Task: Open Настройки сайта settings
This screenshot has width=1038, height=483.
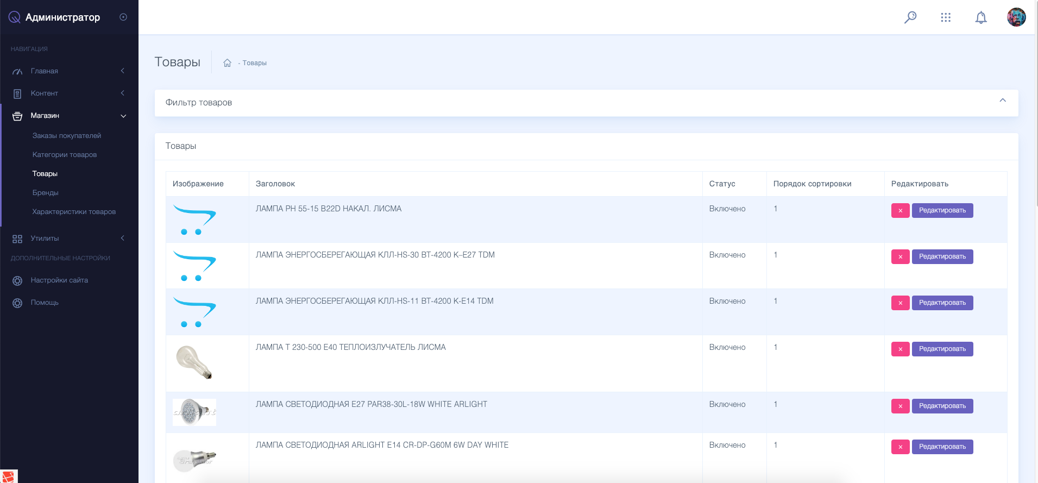Action: click(x=59, y=280)
